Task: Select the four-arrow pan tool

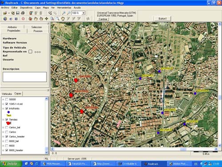Action: pyautogui.click(x=47, y=19)
